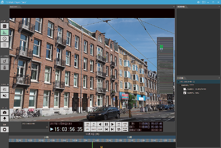Toggle closed captions (CC) overlay
Image resolution: width=221 pixels, height=148 pixels.
(x=5, y=26)
